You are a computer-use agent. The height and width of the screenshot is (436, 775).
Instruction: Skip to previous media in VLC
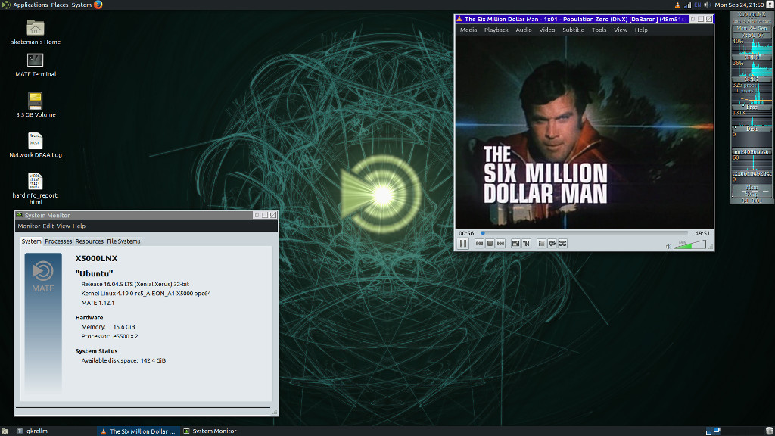[479, 243]
